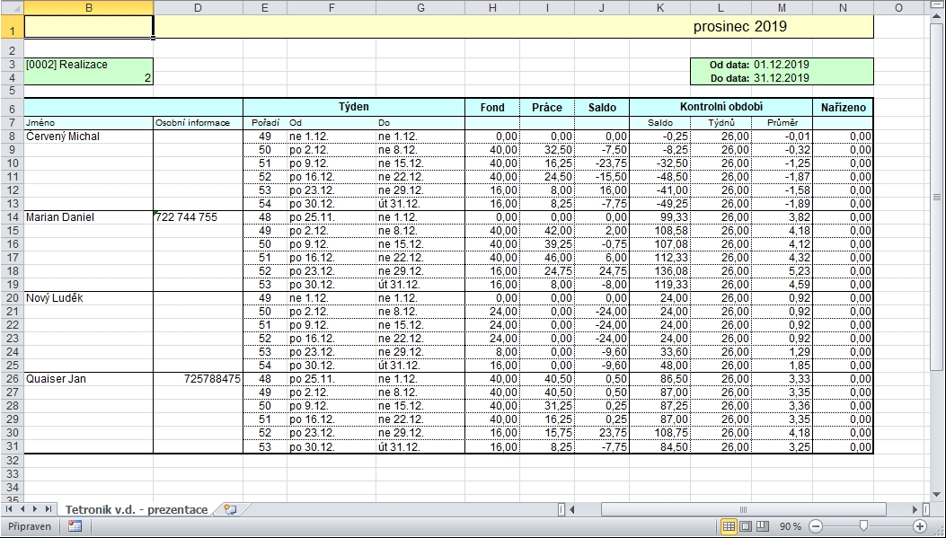
Task: Click the next sheet navigation arrow
Action: click(34, 509)
